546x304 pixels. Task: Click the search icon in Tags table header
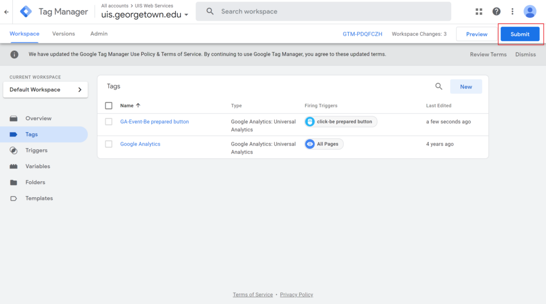(x=439, y=86)
